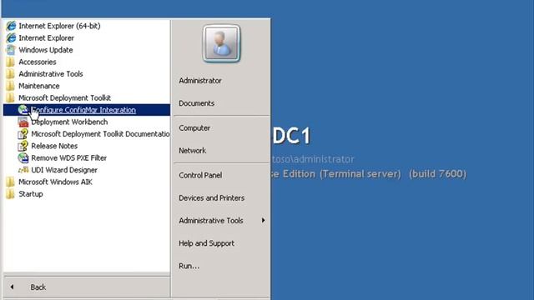Click the Maintenance folder icon
Image resolution: width=534 pixels, height=300 pixels.
click(11, 86)
